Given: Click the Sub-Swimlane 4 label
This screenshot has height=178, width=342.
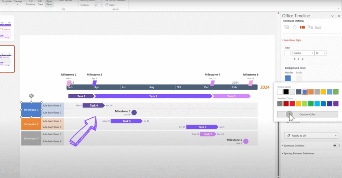Looking at the screenshot, I should (52, 127).
